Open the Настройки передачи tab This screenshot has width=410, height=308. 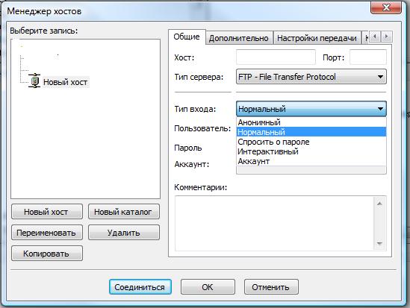[x=317, y=38]
